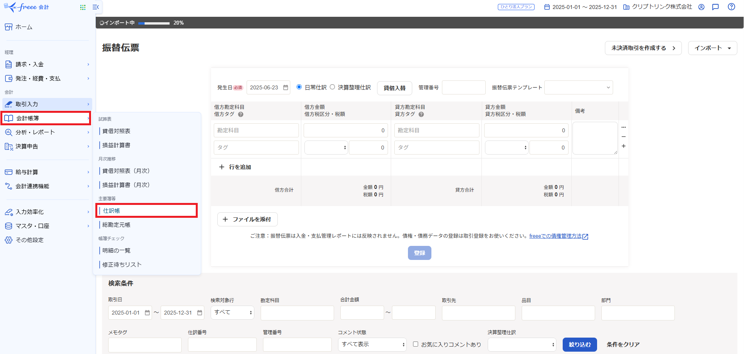Click help icon next to 借方タグ
The width and height of the screenshot is (744, 354).
point(241,114)
